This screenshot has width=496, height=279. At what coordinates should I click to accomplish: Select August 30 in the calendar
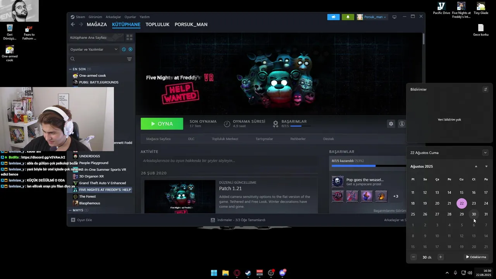pyautogui.click(x=474, y=214)
